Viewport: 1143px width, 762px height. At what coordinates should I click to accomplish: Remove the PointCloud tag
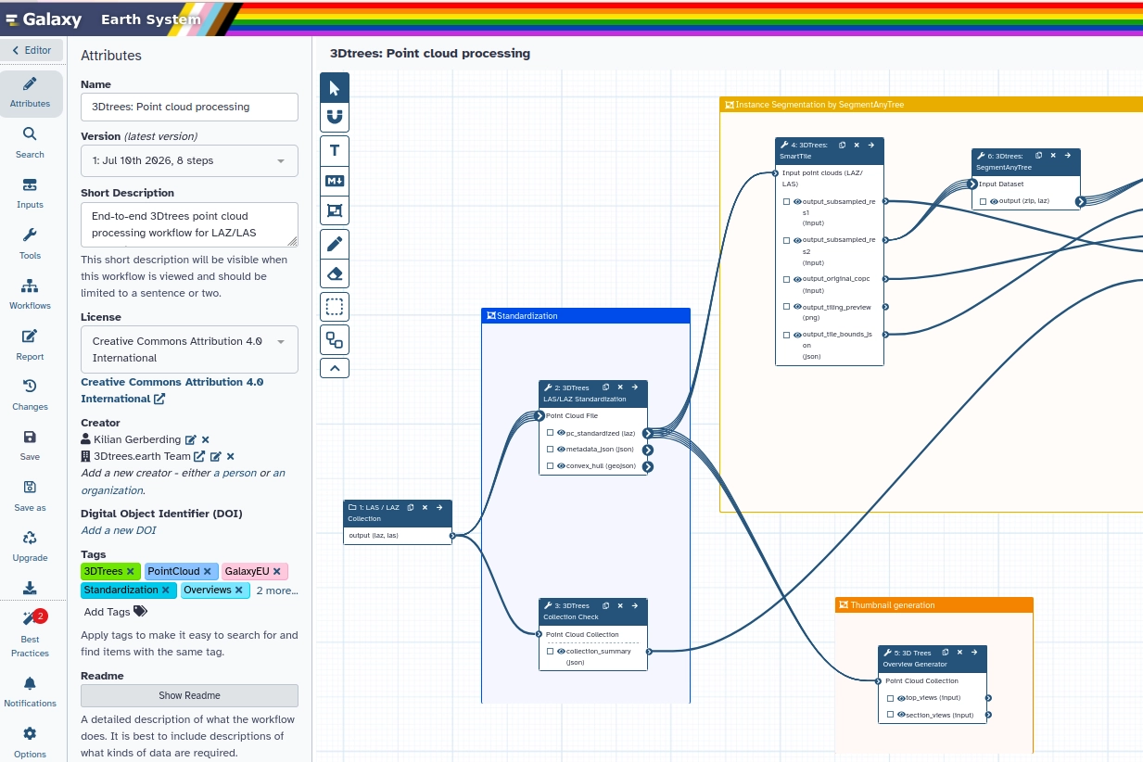click(x=208, y=572)
